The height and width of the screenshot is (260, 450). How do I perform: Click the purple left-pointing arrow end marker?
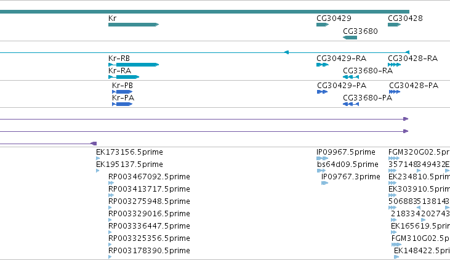[x=94, y=144]
